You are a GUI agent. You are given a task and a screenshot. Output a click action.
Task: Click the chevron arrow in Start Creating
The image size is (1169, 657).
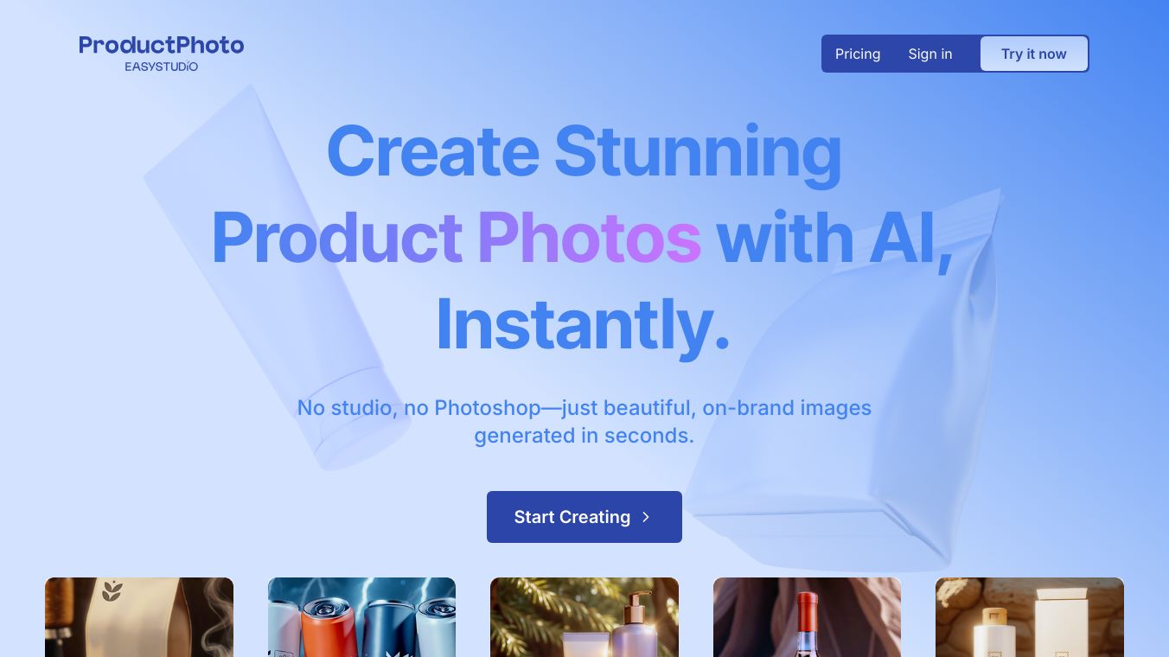coord(646,517)
